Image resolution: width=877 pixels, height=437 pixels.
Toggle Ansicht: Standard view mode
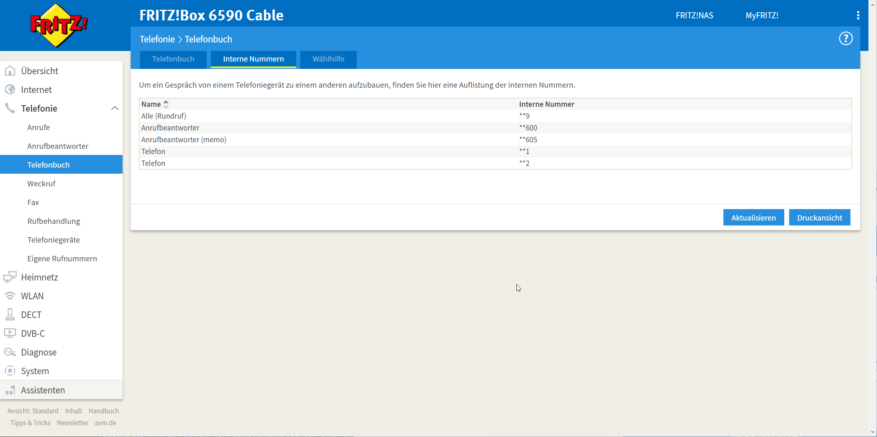[33, 411]
